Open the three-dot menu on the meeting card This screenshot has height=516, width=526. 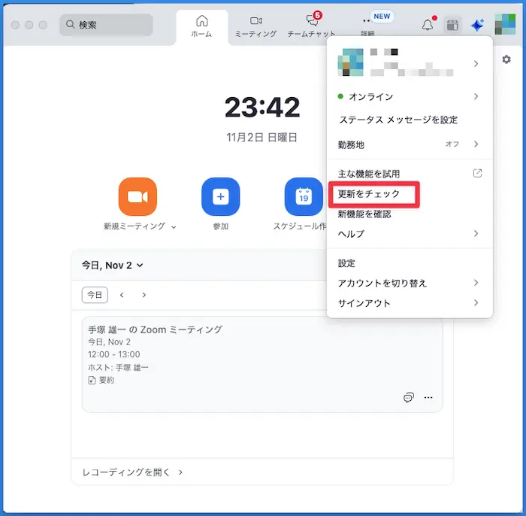click(x=428, y=397)
